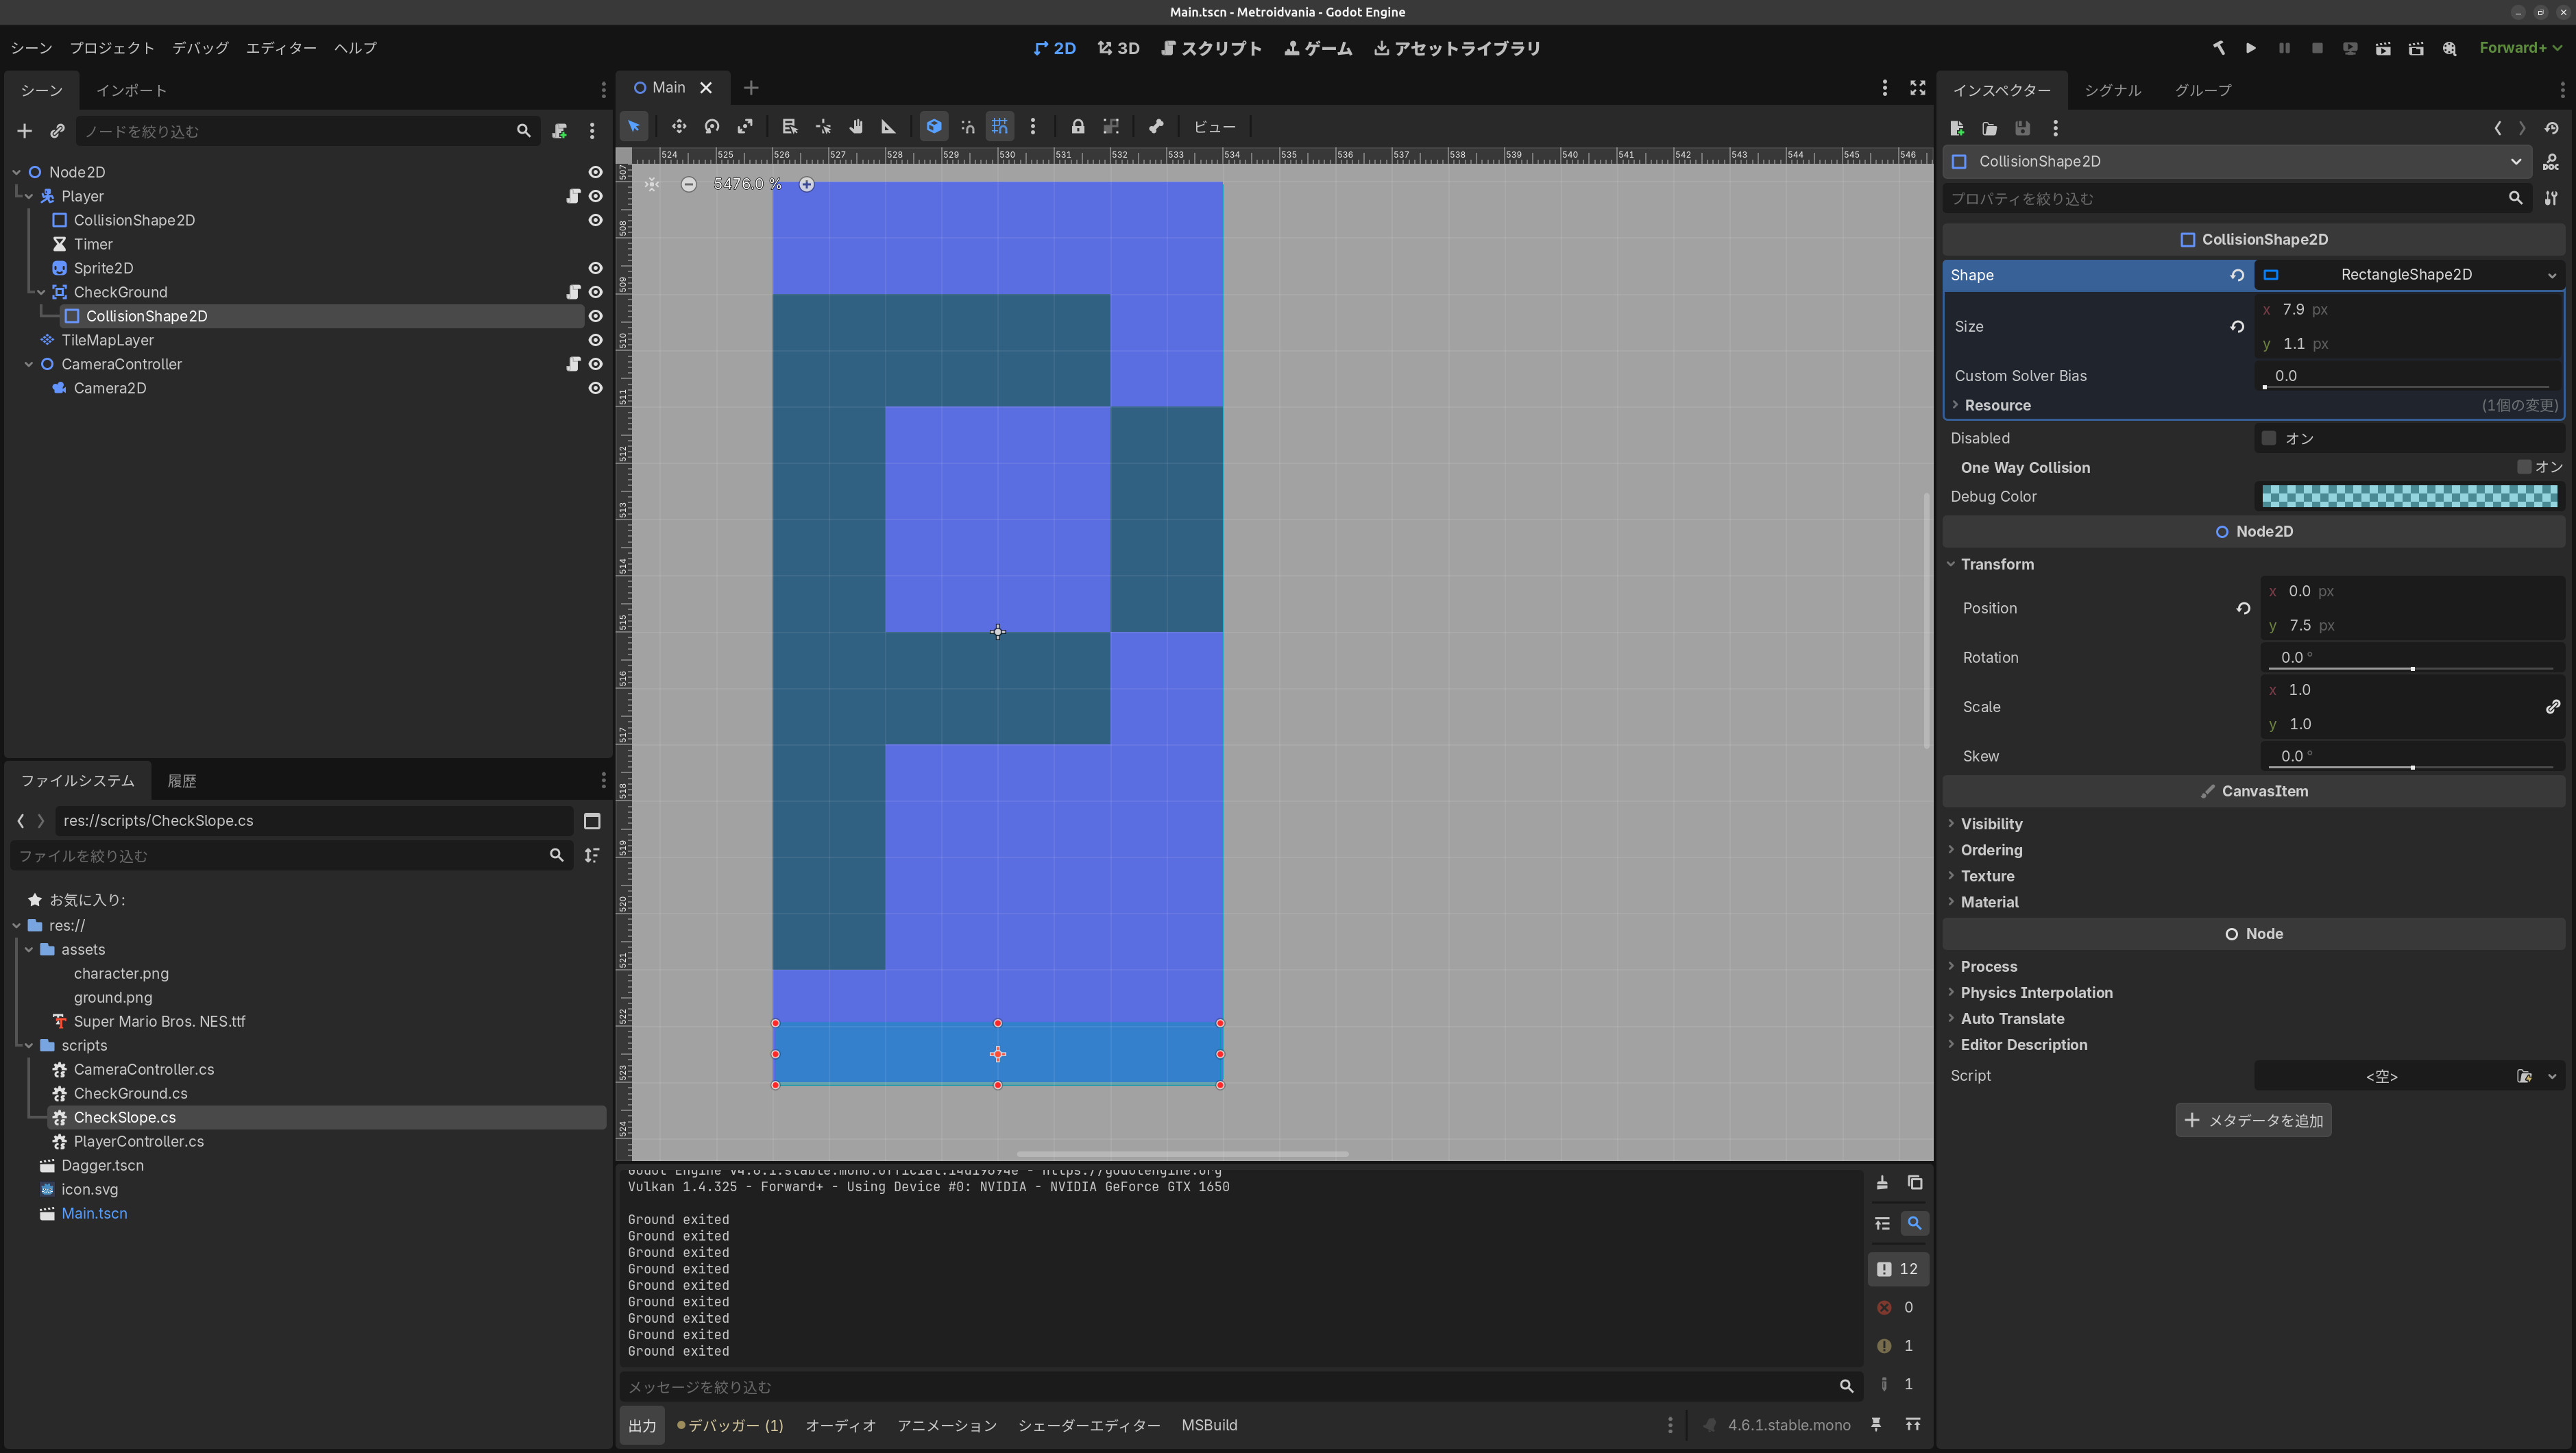The image size is (2576, 1453).
Task: Open the デバッグ menu
Action: coord(200,48)
